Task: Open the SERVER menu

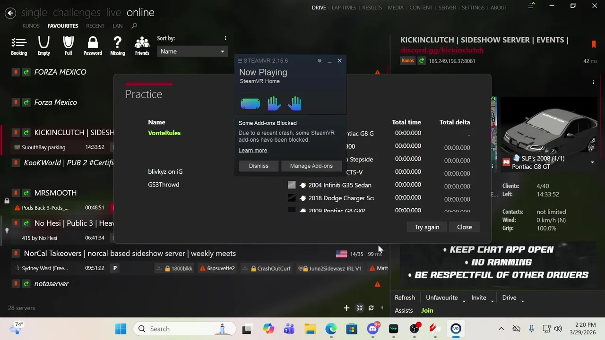Action: [x=447, y=8]
